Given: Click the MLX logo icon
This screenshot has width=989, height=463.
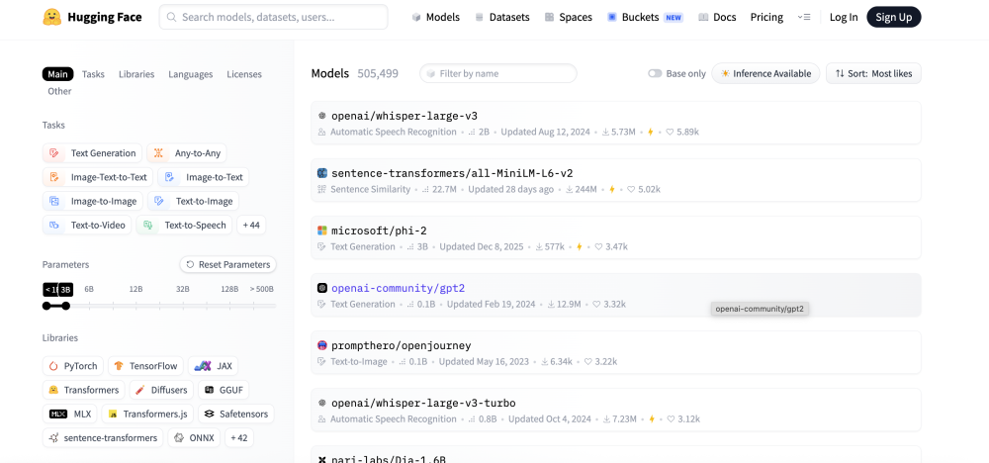Looking at the screenshot, I should 58,414.
